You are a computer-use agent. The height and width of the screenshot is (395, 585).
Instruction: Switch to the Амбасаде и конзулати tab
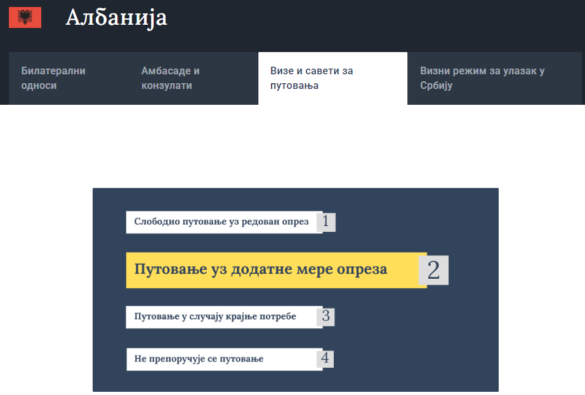170,78
